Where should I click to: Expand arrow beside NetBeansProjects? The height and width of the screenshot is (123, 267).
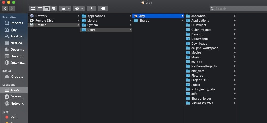click(x=235, y=66)
